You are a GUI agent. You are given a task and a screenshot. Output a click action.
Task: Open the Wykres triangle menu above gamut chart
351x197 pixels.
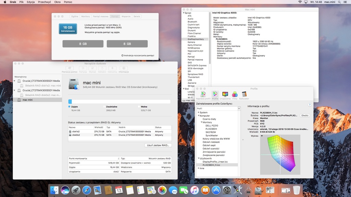click(262, 136)
